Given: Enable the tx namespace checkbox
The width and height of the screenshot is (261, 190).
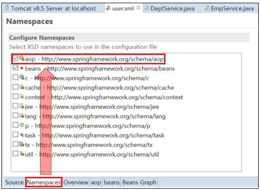Looking at the screenshot, I should click(16, 144).
